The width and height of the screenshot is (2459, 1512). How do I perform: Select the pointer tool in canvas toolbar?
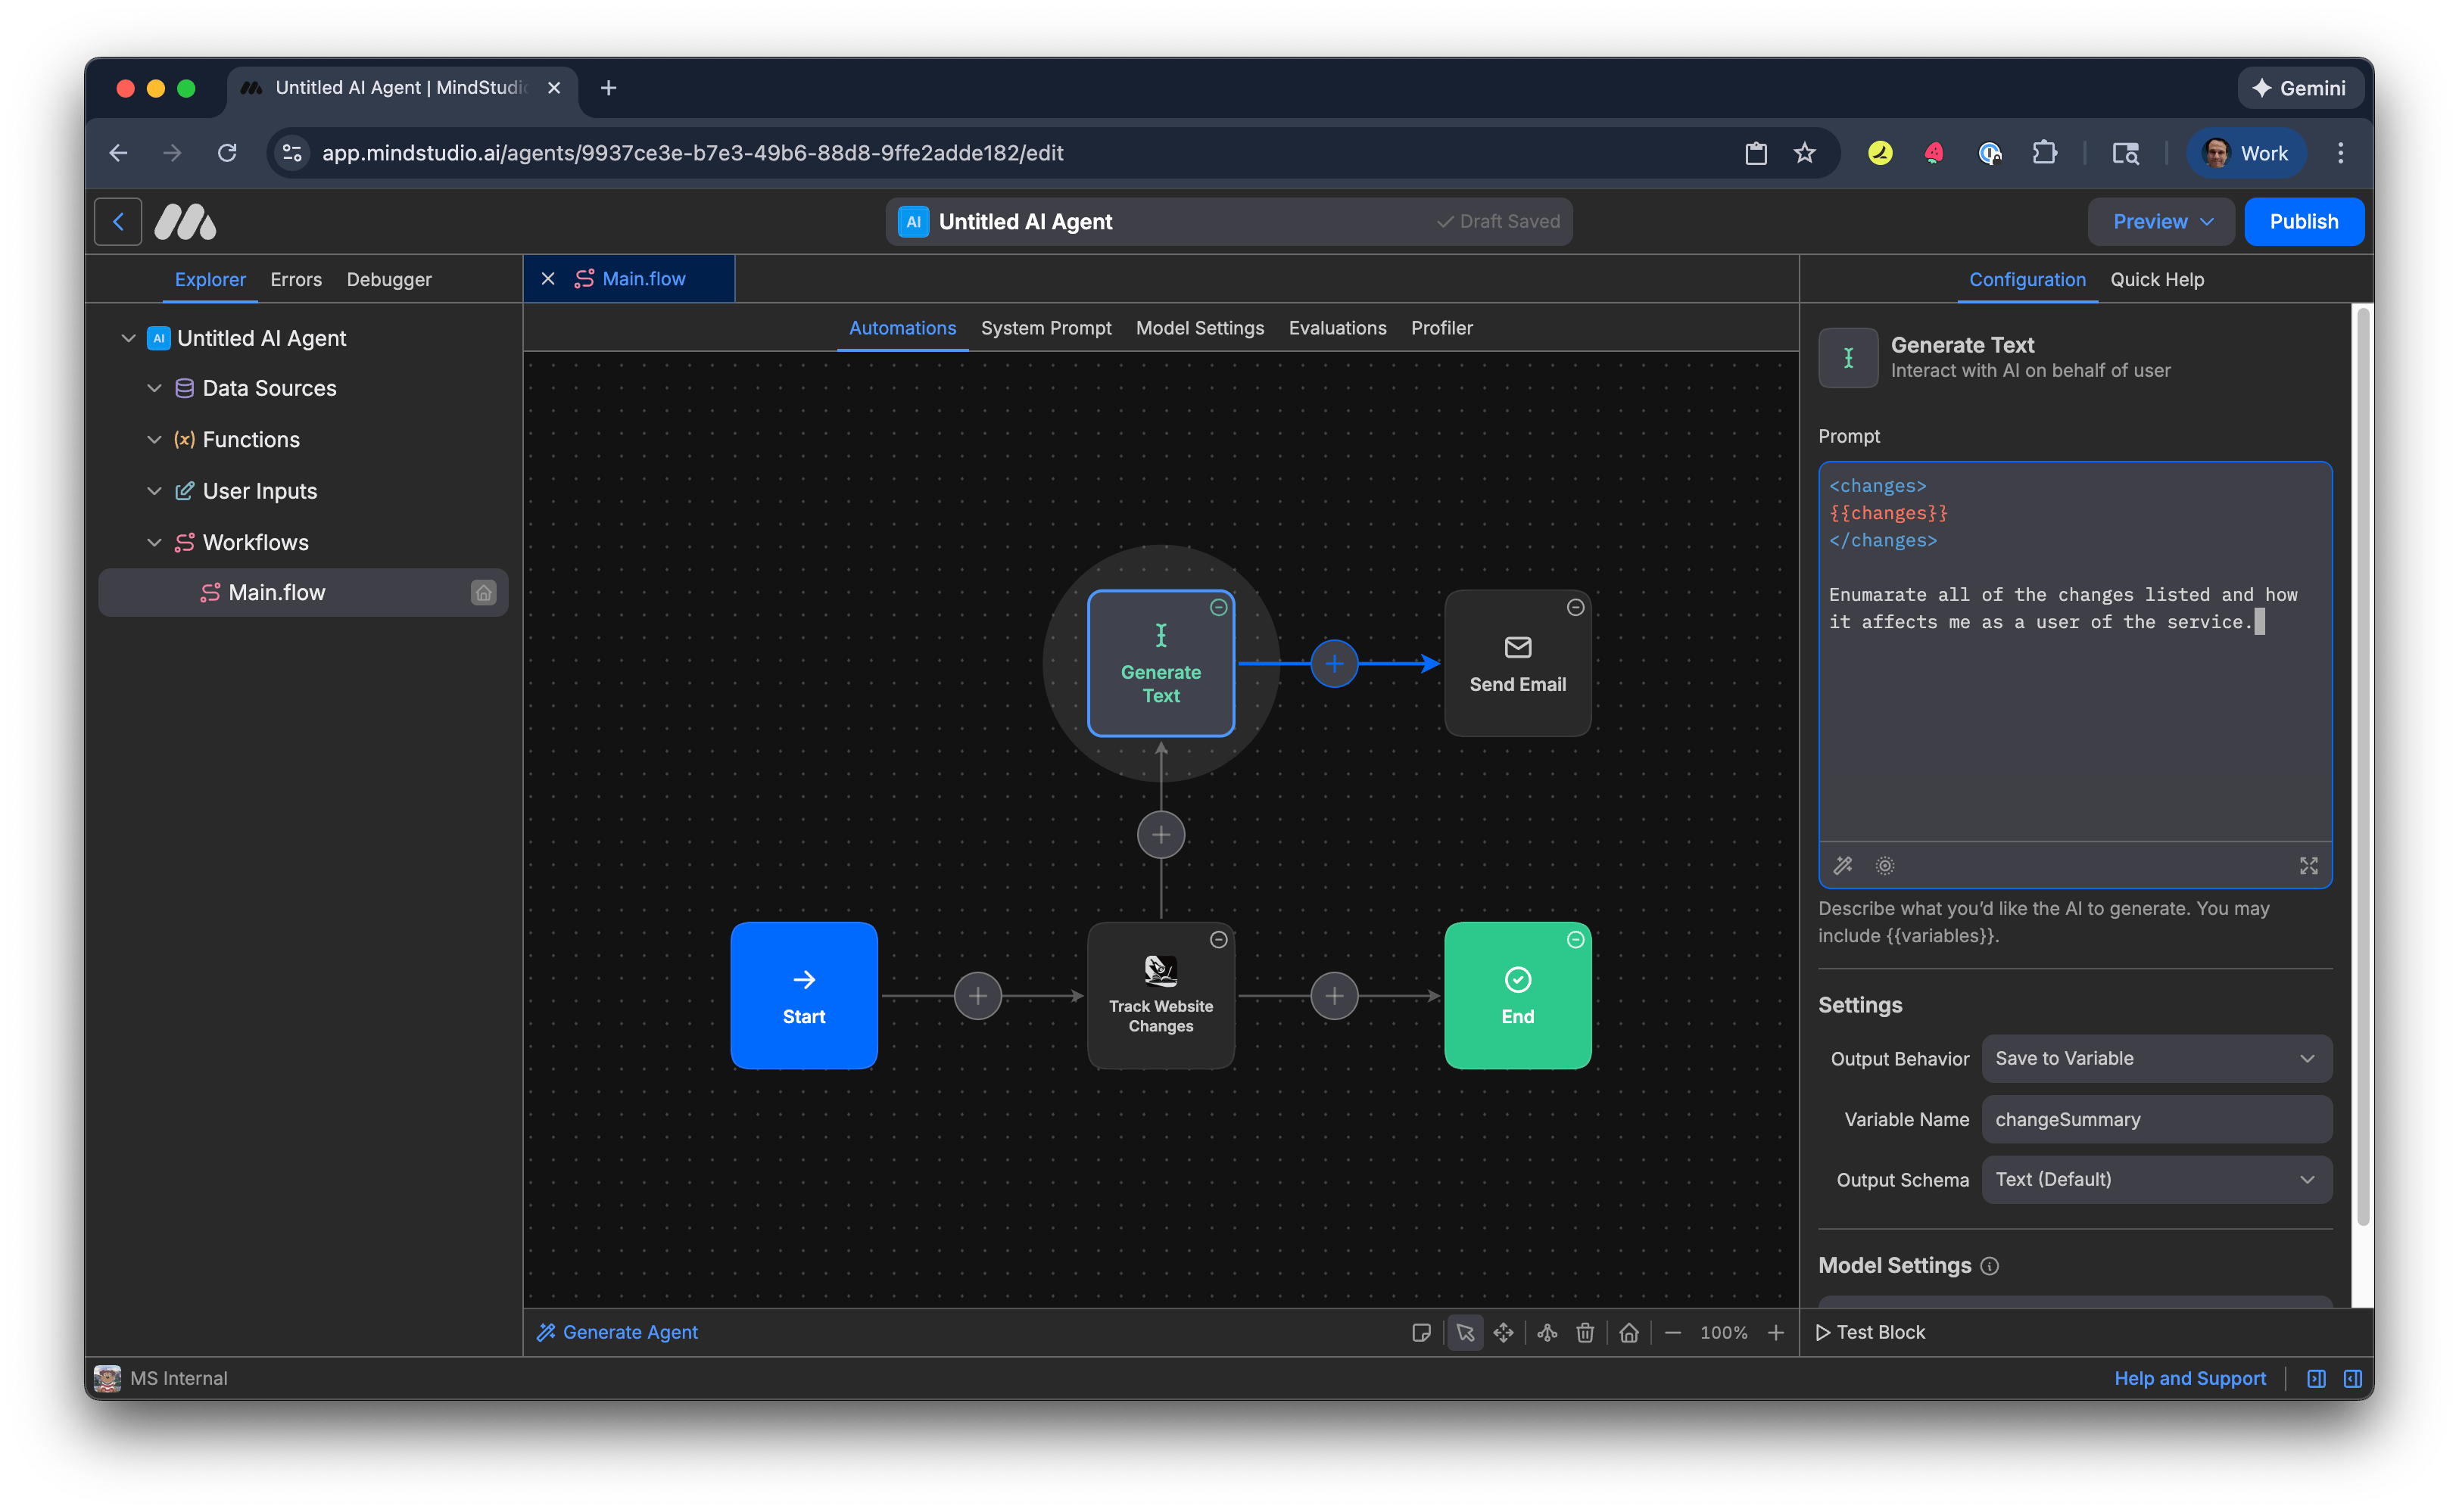1466,1332
